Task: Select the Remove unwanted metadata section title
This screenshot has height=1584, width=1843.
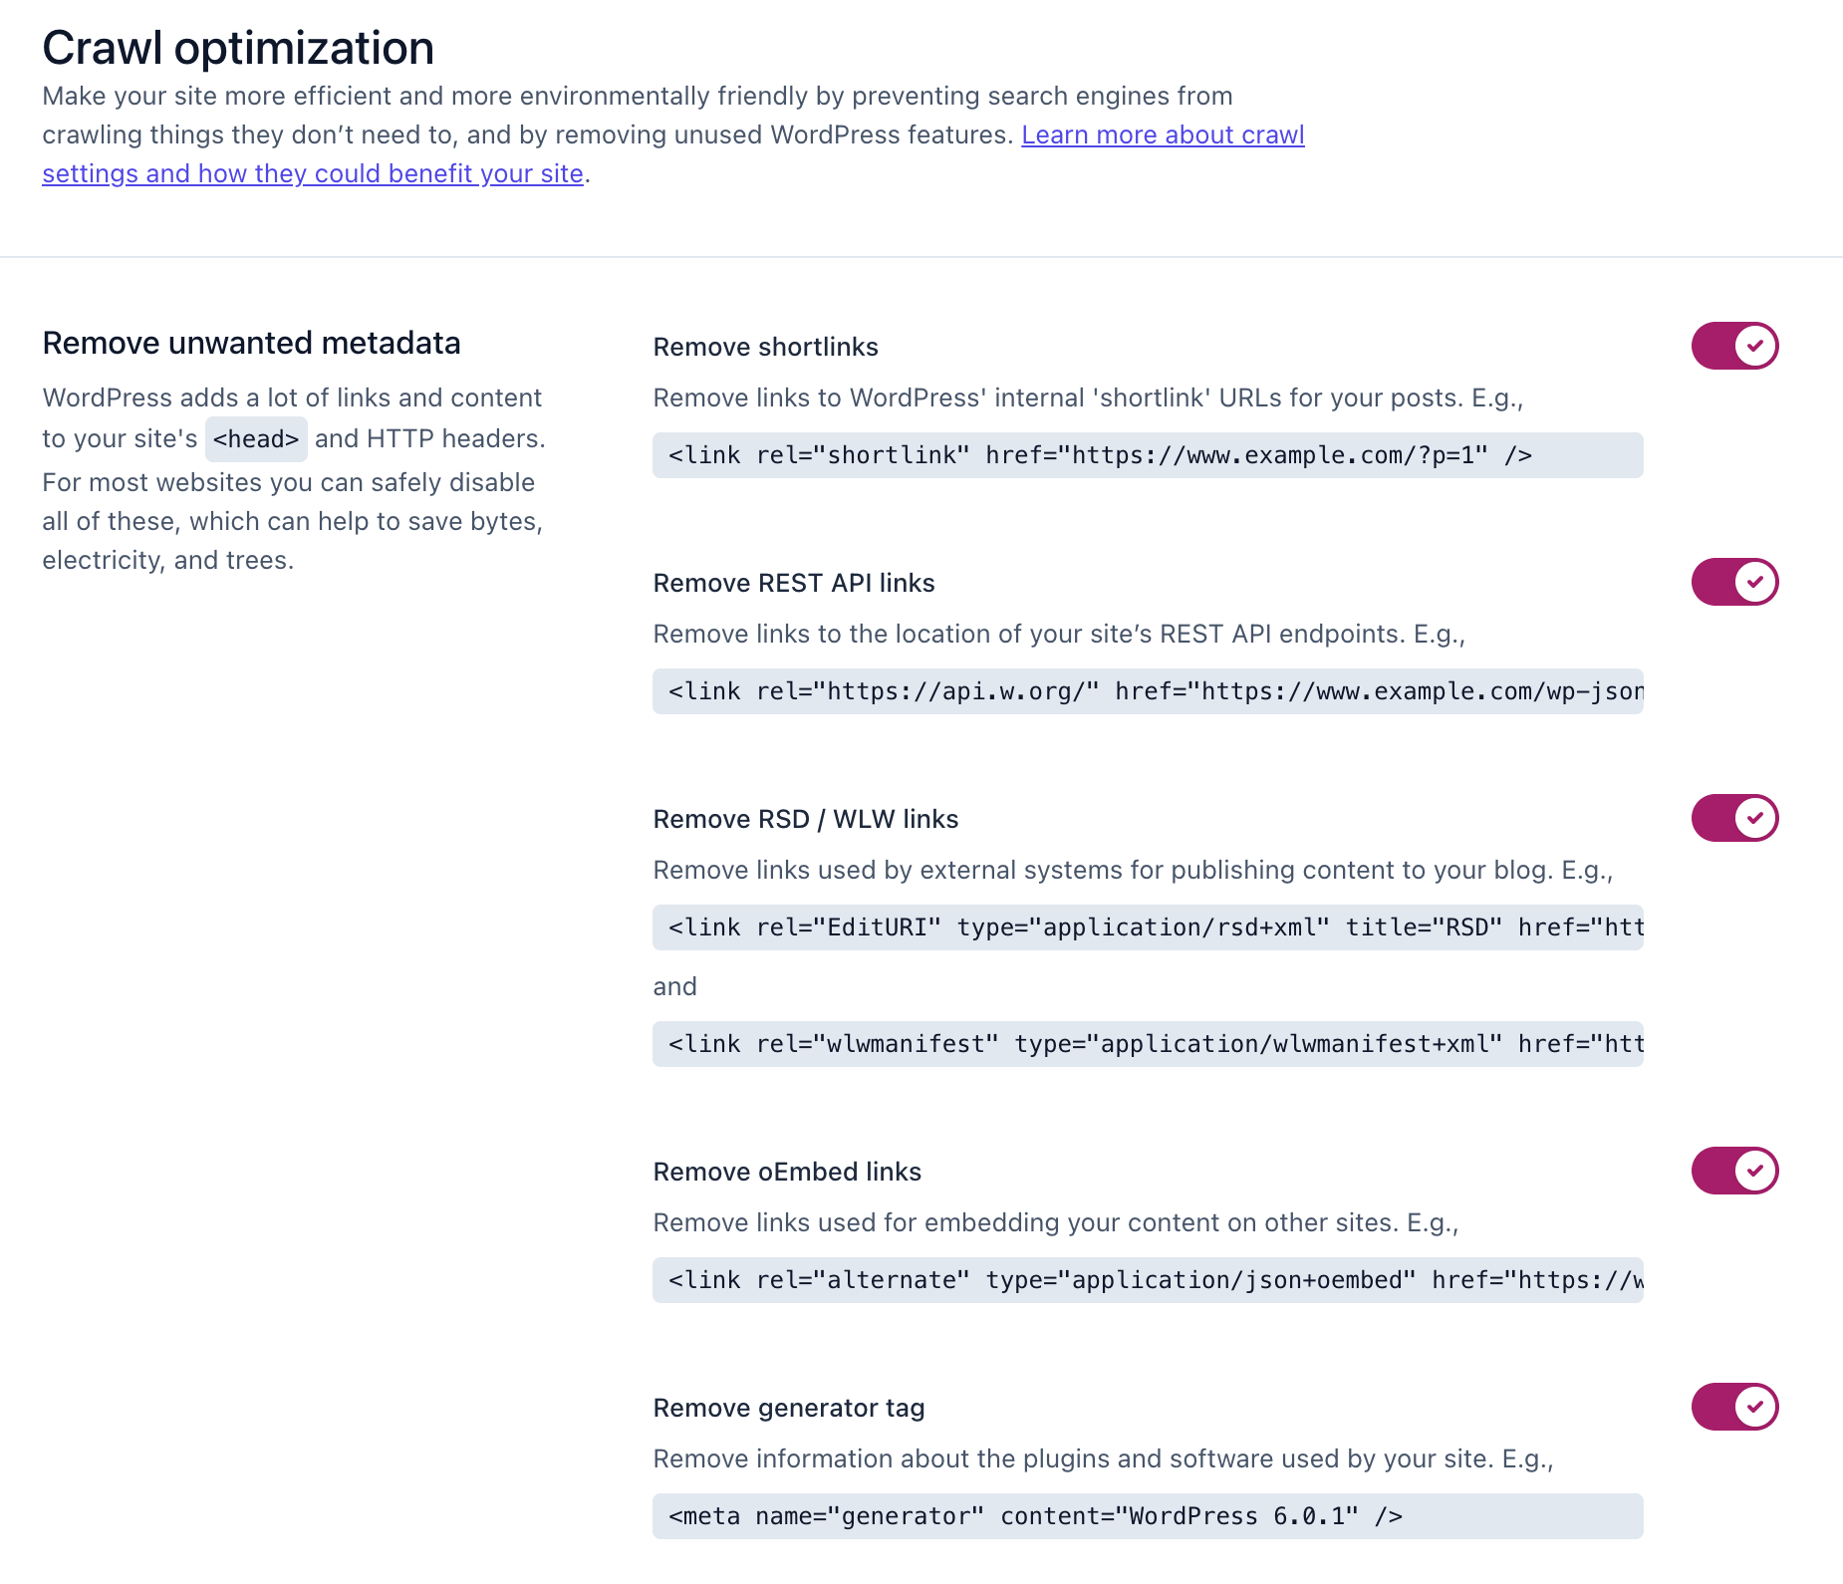Action: pos(251,342)
